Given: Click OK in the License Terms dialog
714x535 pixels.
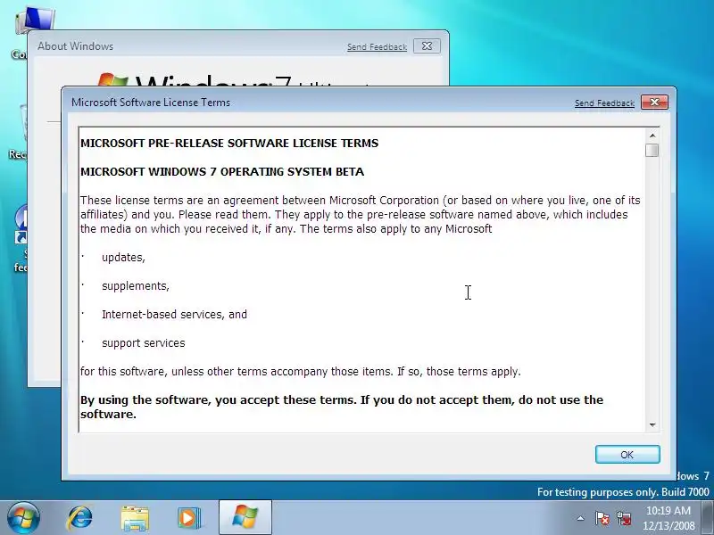Looking at the screenshot, I should pos(627,455).
